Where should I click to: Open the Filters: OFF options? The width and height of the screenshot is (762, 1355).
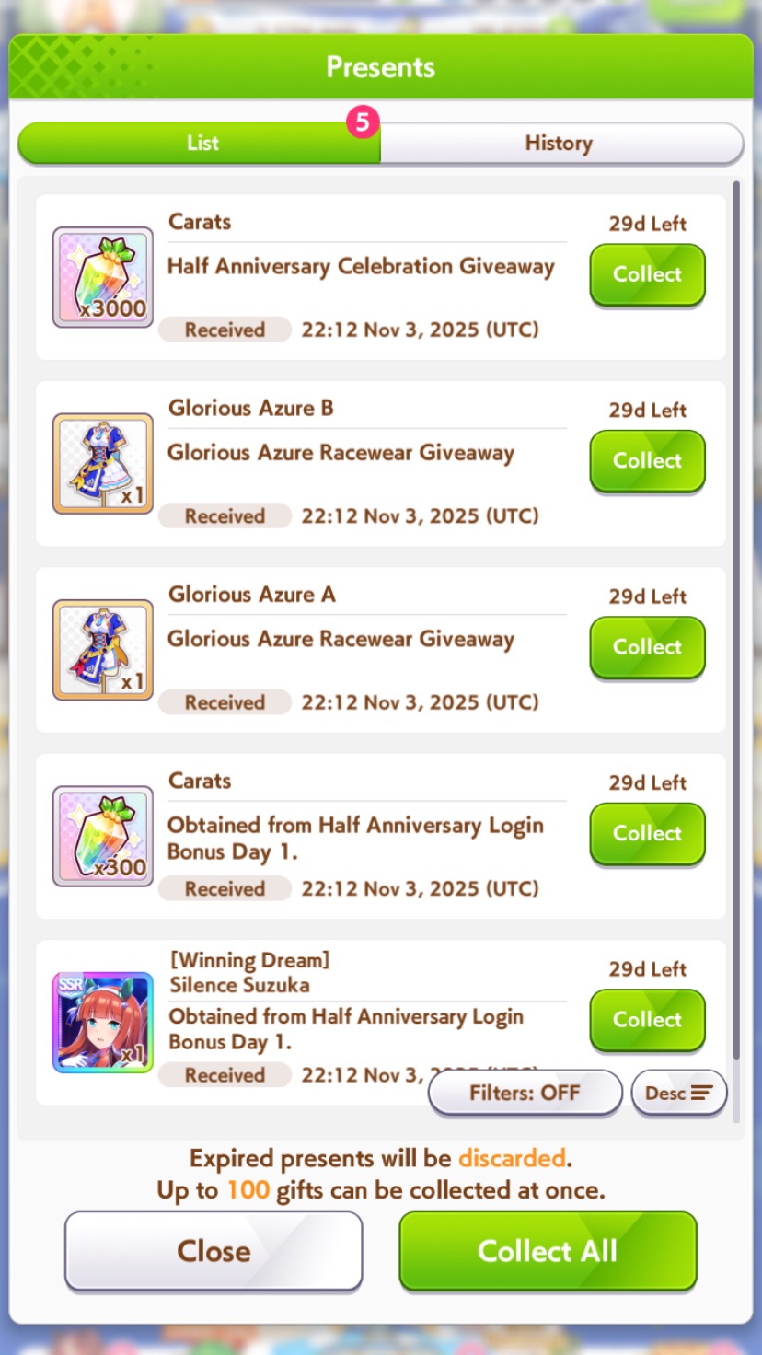coord(525,1093)
